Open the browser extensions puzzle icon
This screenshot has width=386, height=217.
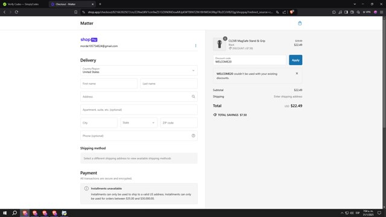pyautogui.click(x=334, y=12)
